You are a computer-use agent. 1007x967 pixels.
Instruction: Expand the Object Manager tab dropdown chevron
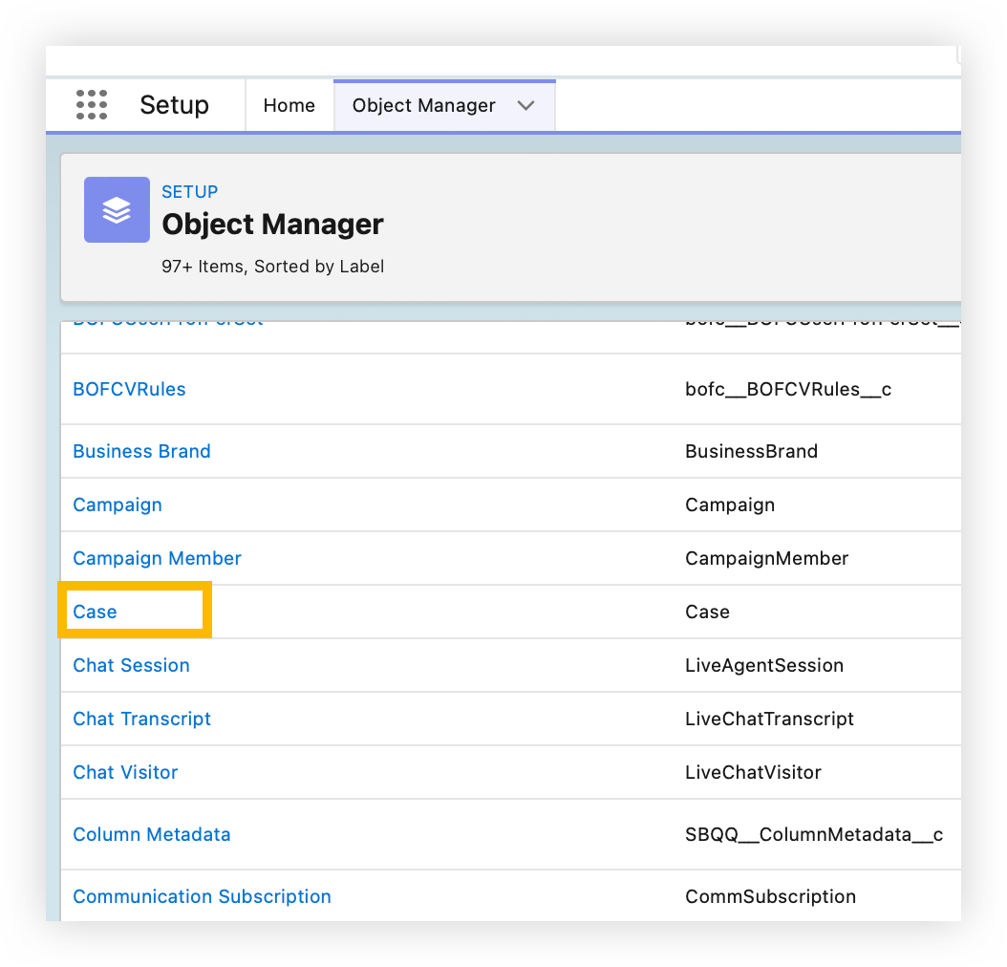pos(525,105)
